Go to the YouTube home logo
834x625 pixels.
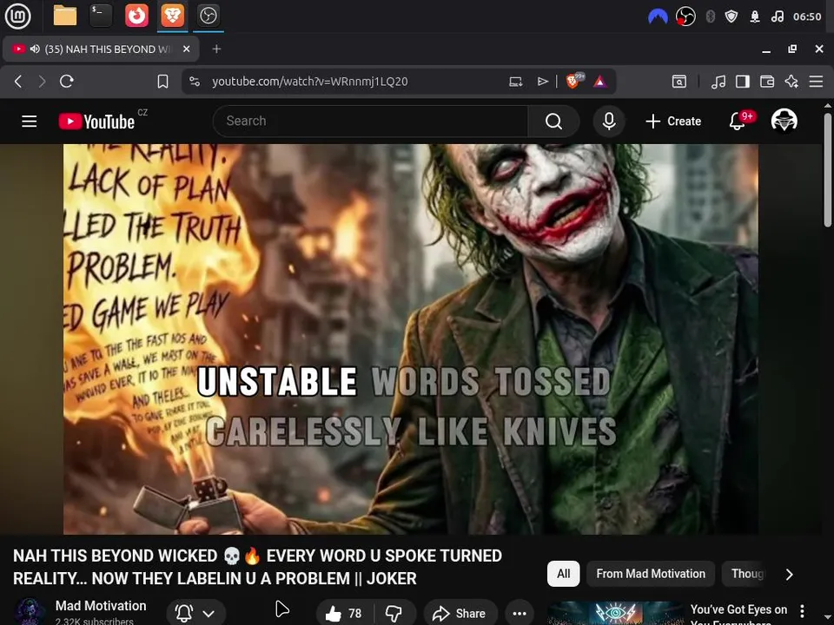[96, 122]
